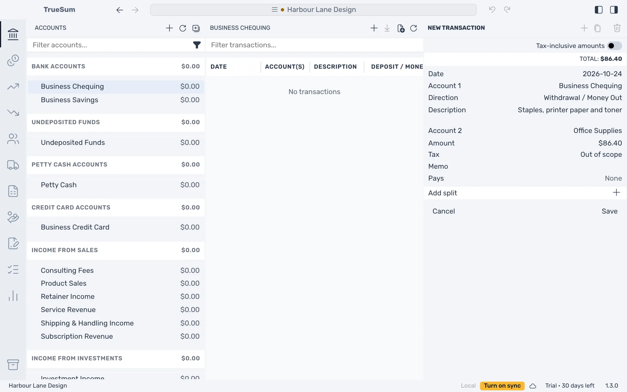The image size is (627, 392).
Task: Duplicate the transaction with copy icon
Action: coord(598,28)
